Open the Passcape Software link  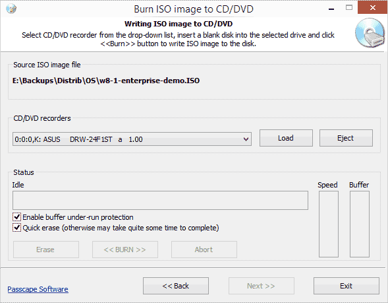click(x=38, y=289)
